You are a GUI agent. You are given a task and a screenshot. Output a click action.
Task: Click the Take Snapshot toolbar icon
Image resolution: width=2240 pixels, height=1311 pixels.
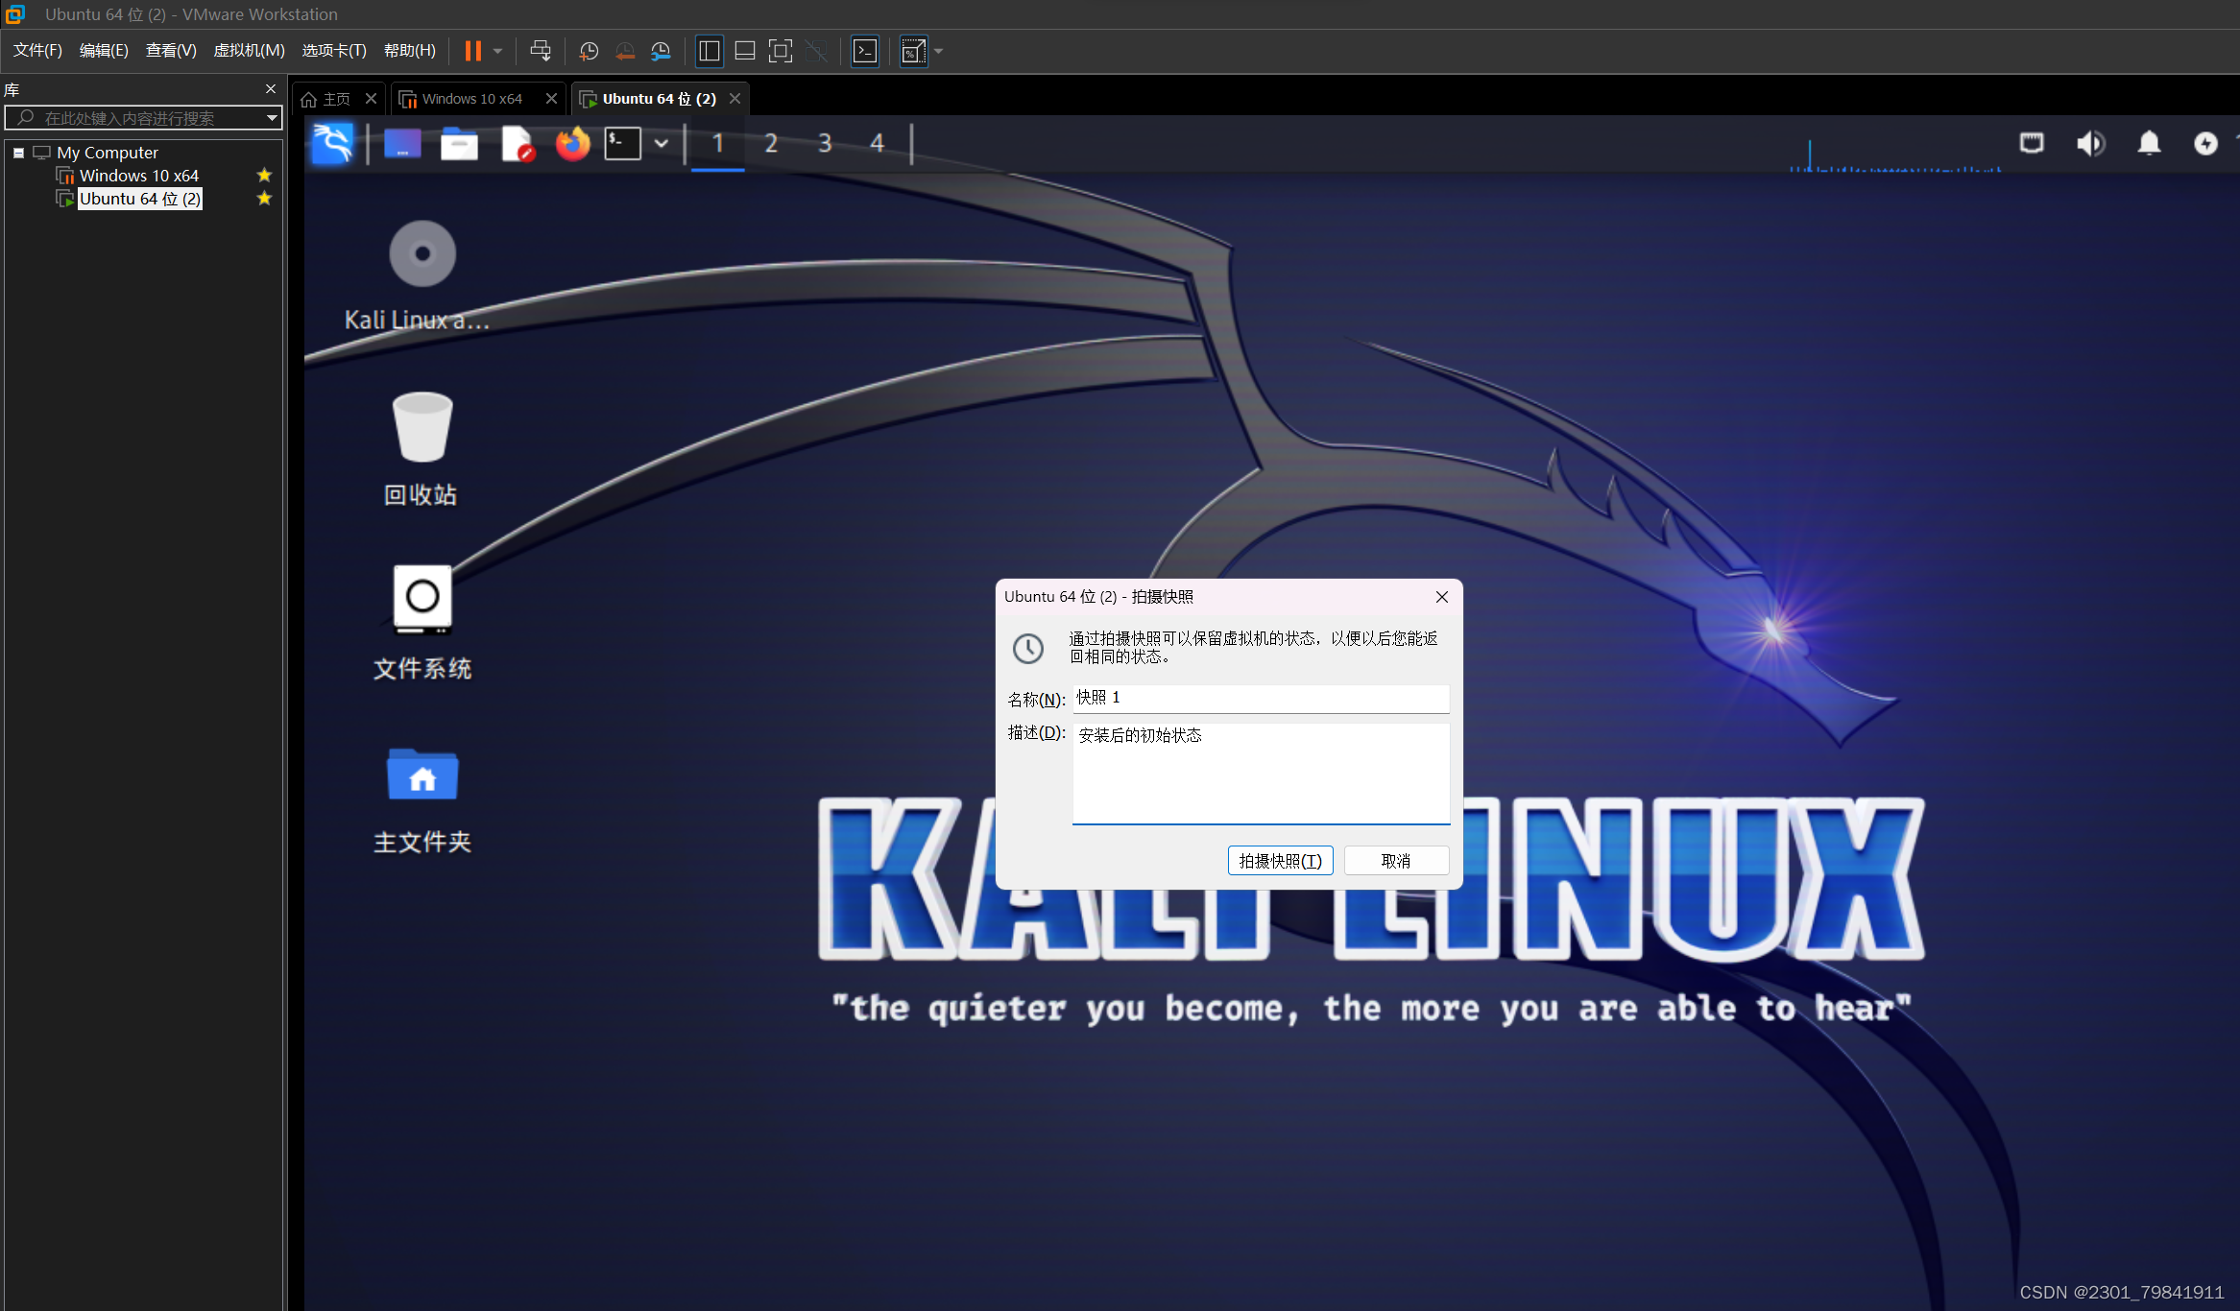click(x=589, y=51)
